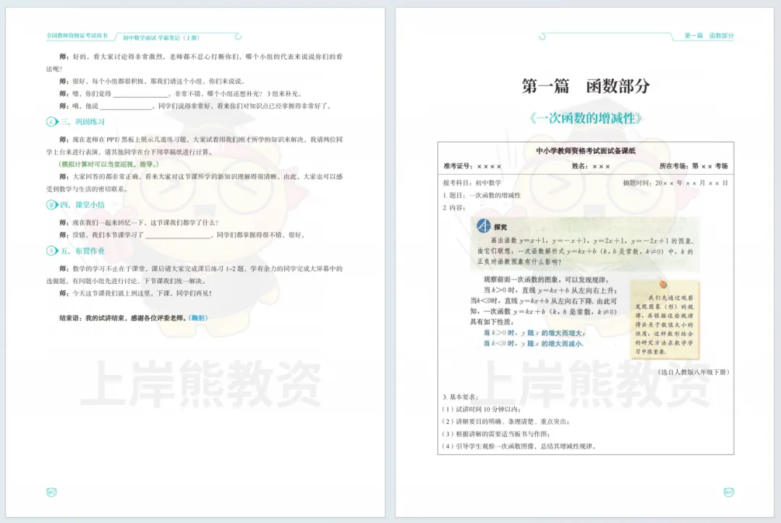
Task: Click line 画出函数 y=x+1, y=−x+1
Action: coord(592,241)
